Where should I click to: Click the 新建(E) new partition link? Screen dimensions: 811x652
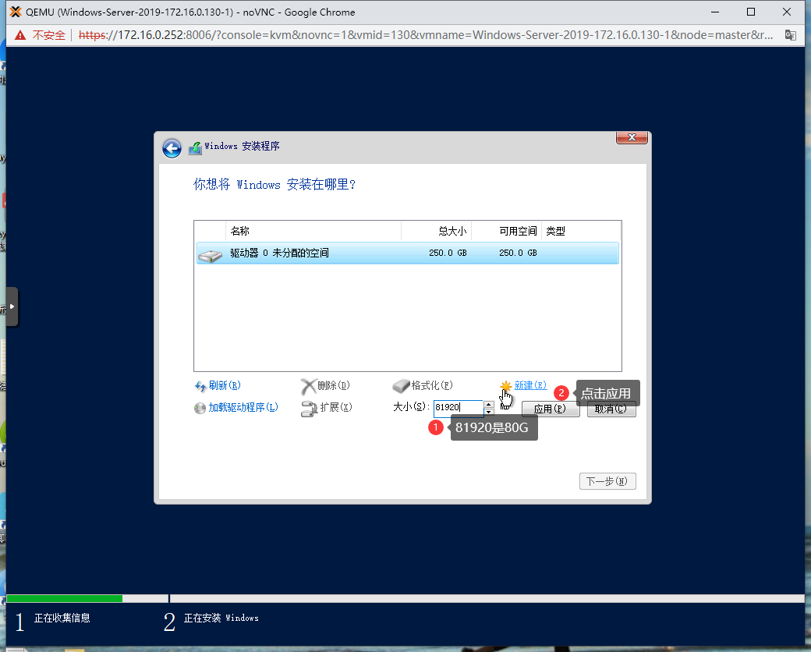pyautogui.click(x=530, y=385)
